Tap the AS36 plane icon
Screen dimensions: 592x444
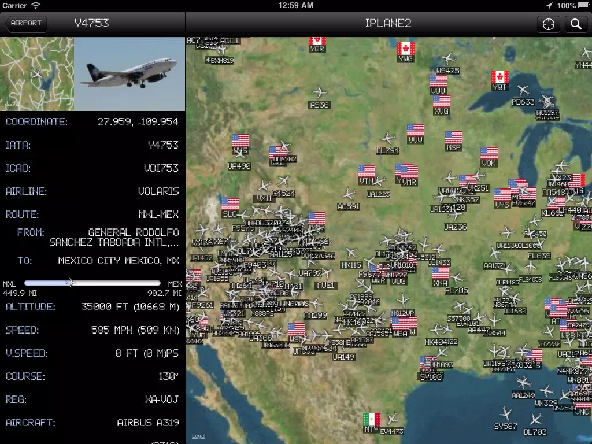(x=319, y=92)
